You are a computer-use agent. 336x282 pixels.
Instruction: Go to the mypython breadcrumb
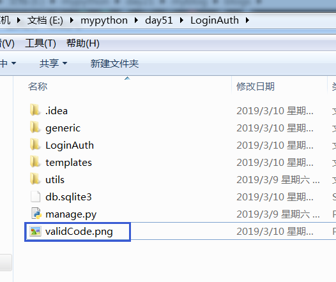(104, 20)
